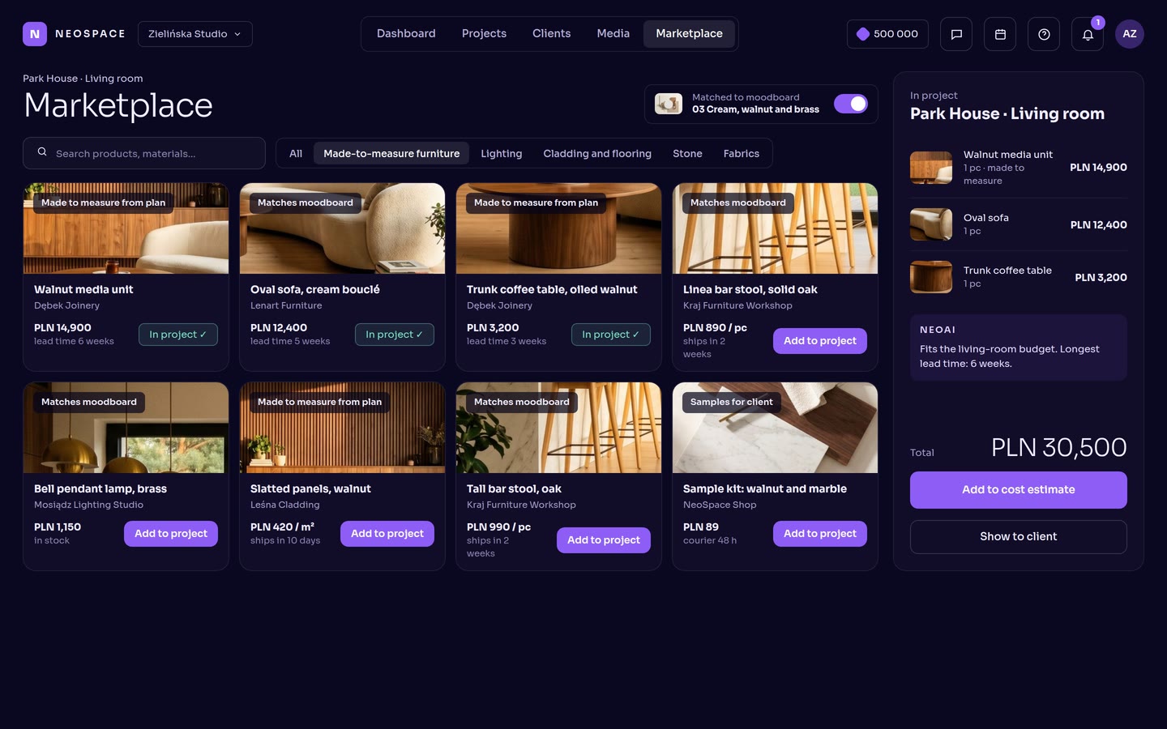Click the search magnifier icon
1167x729 pixels.
coord(42,152)
